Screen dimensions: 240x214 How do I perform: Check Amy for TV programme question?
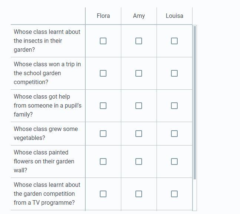(139, 194)
